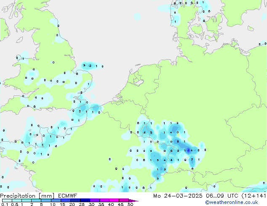Click the legend label '50'

pyautogui.click(x=130, y=204)
